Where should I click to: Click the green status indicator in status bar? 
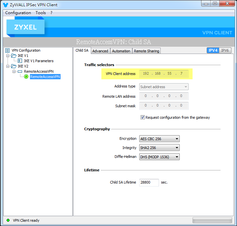click(8, 220)
